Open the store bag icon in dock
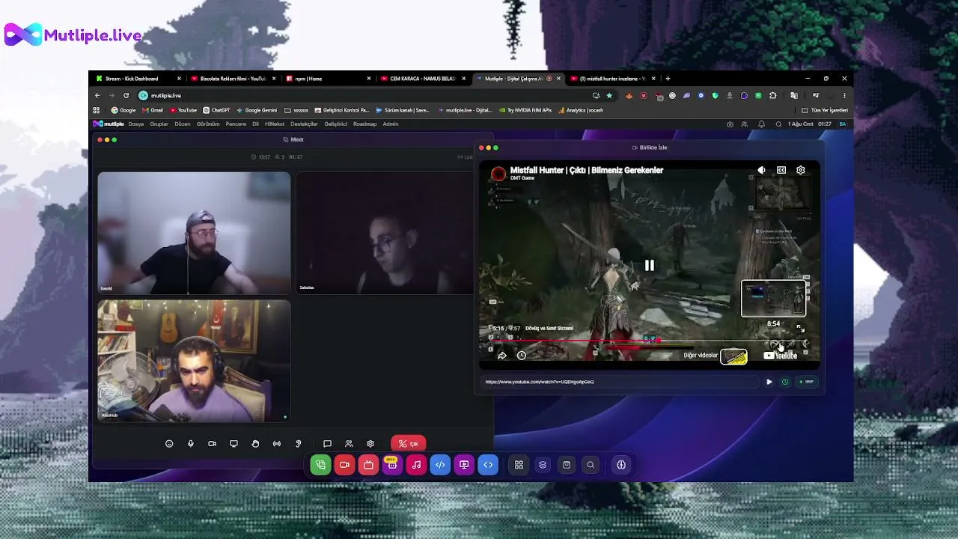 click(567, 465)
